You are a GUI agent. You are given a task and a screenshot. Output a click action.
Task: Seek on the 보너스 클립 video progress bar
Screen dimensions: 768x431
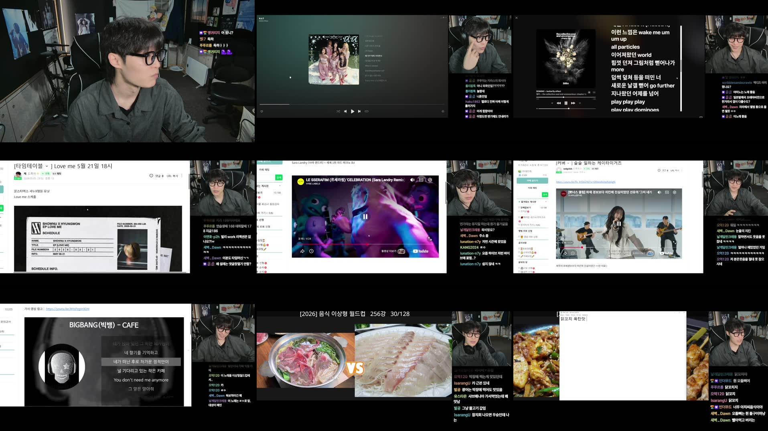[x=619, y=247]
